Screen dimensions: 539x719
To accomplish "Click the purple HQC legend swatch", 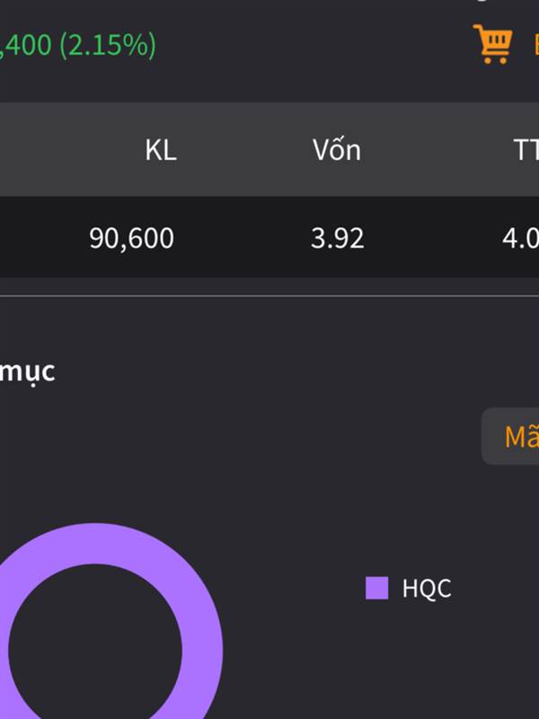I will coord(376,588).
